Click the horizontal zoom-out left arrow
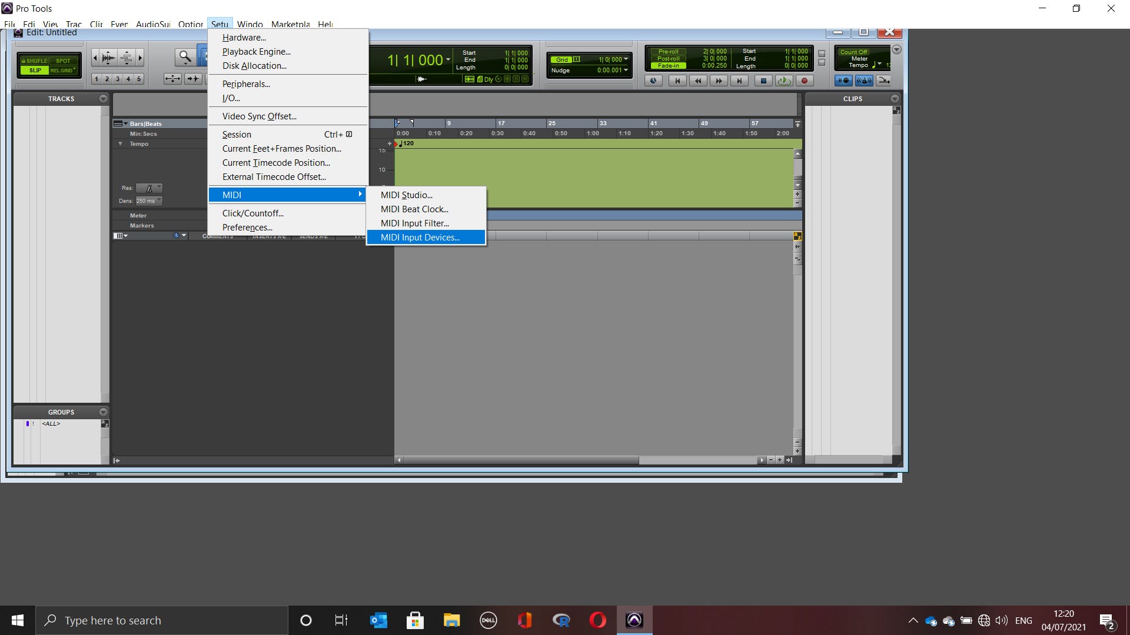 point(95,58)
